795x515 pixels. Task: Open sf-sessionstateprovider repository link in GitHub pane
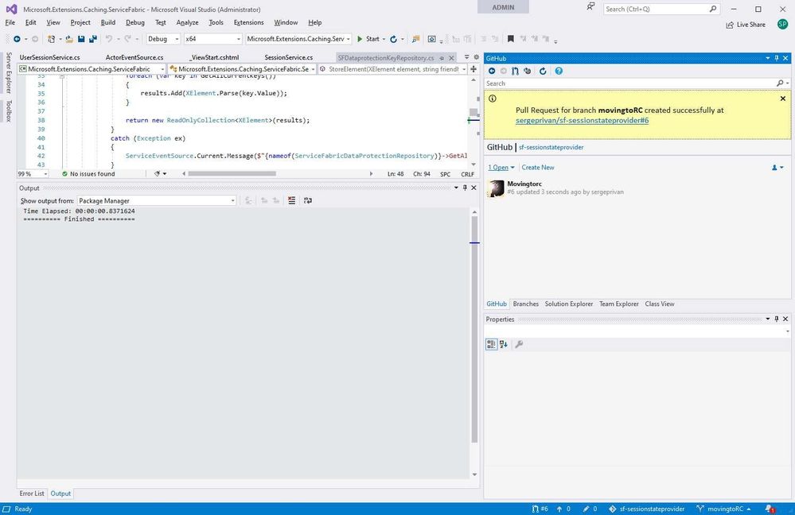tap(551, 147)
